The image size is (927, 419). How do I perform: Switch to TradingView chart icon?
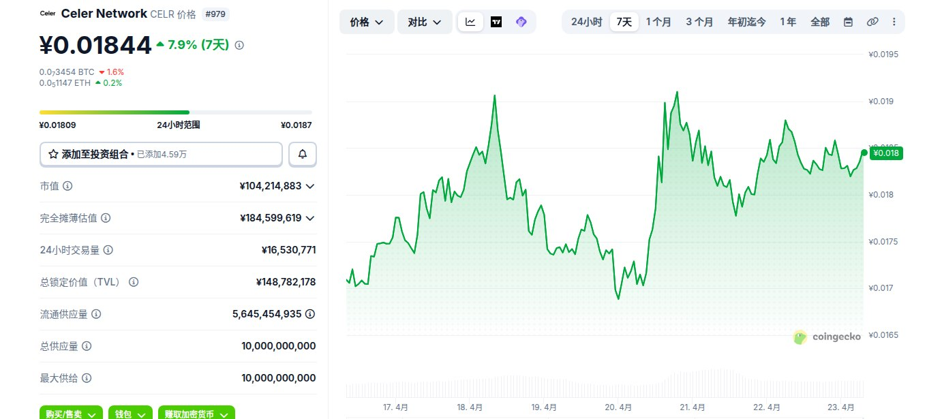(496, 22)
